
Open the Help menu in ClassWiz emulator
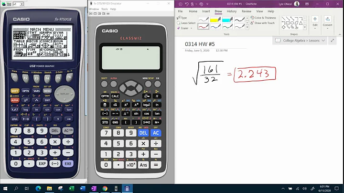[x=113, y=9]
